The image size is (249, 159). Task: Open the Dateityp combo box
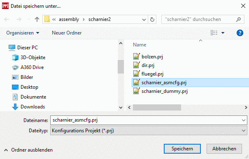click(149, 131)
